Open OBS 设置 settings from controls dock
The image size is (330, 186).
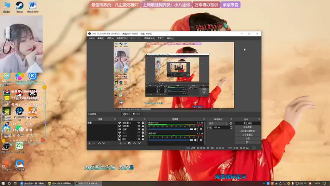point(247,138)
